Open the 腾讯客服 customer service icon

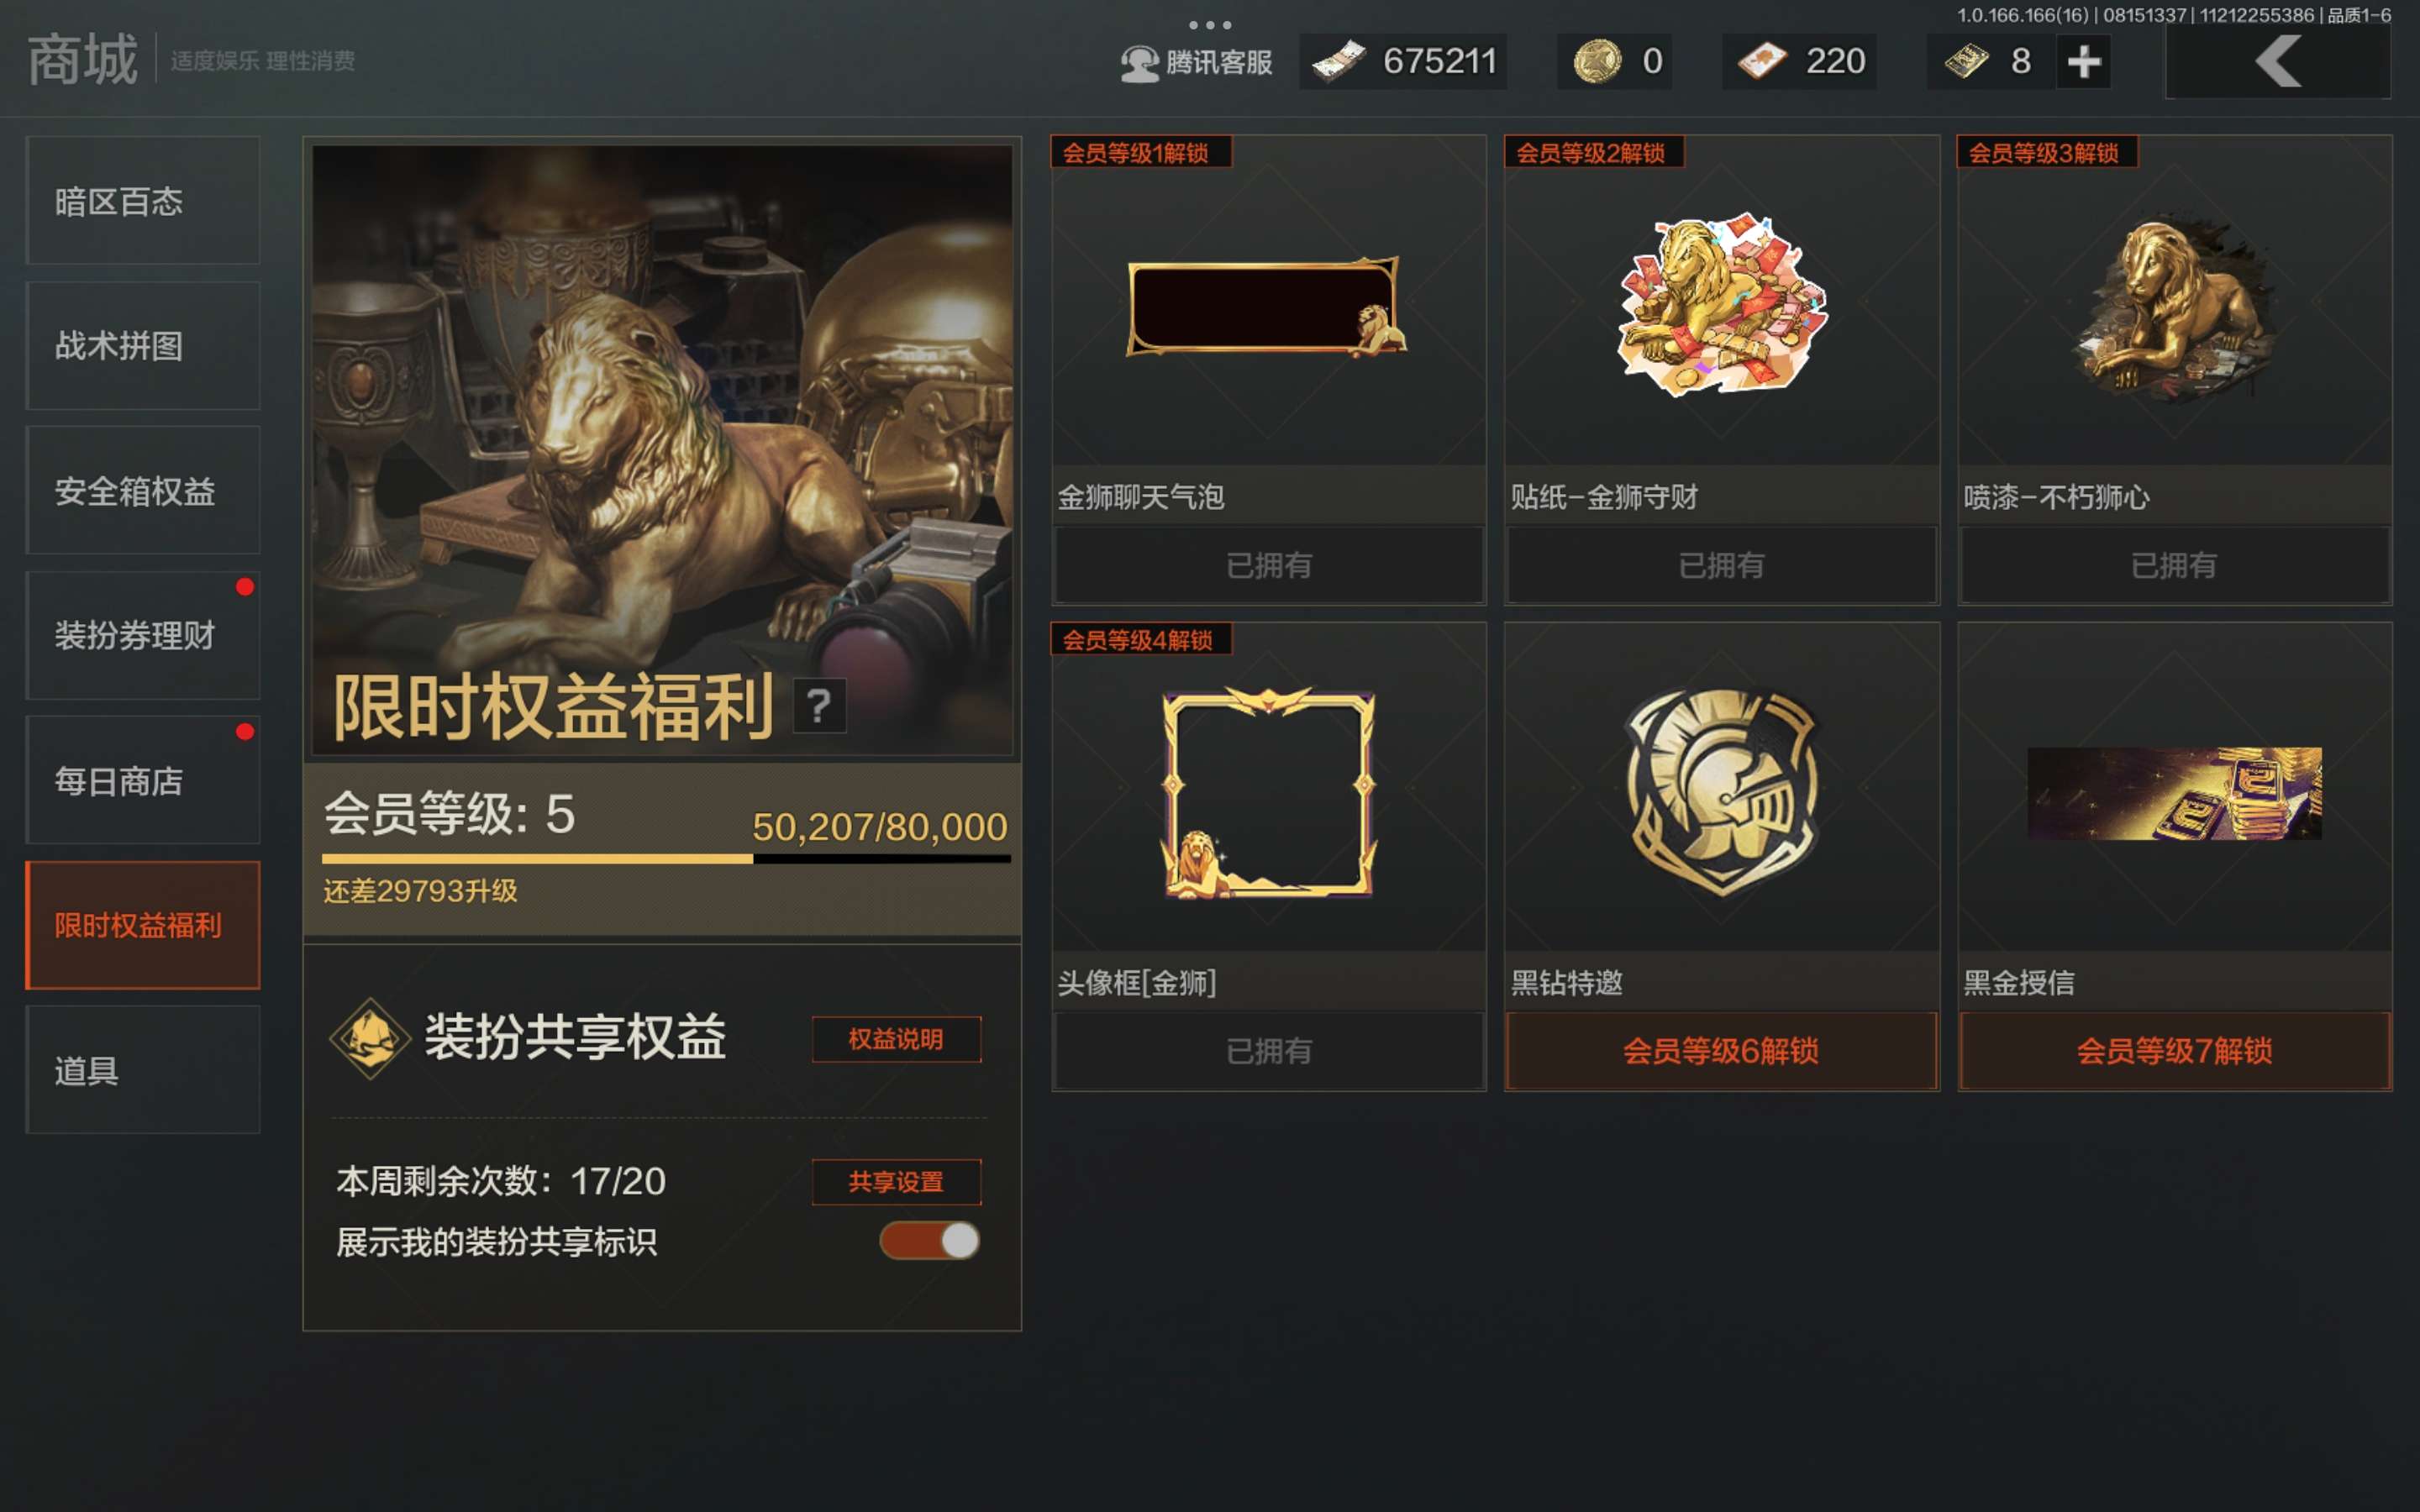(x=1139, y=63)
